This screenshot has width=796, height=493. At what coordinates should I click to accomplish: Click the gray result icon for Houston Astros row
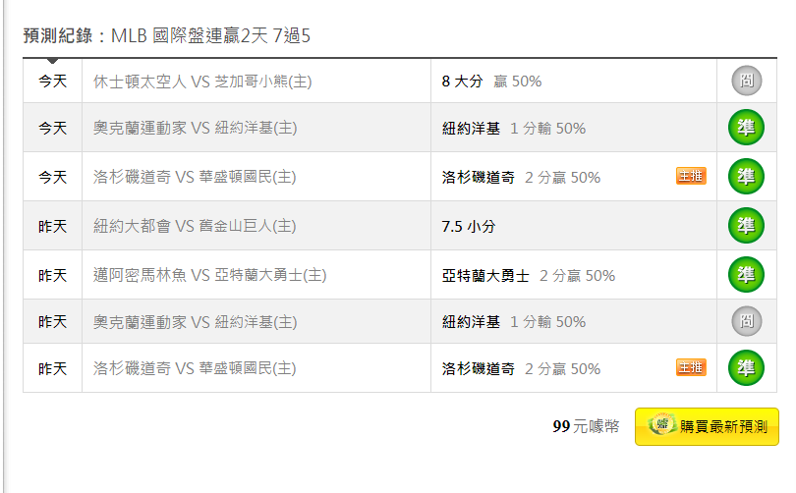[x=746, y=81]
